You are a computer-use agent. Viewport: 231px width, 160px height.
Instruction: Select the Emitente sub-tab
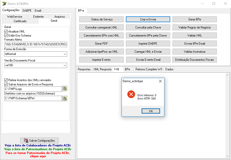point(38,17)
